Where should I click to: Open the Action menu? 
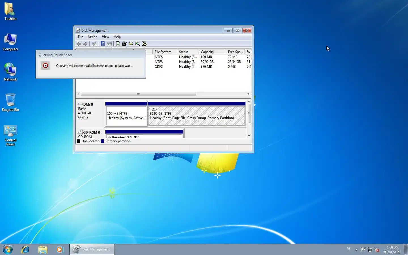point(92,37)
